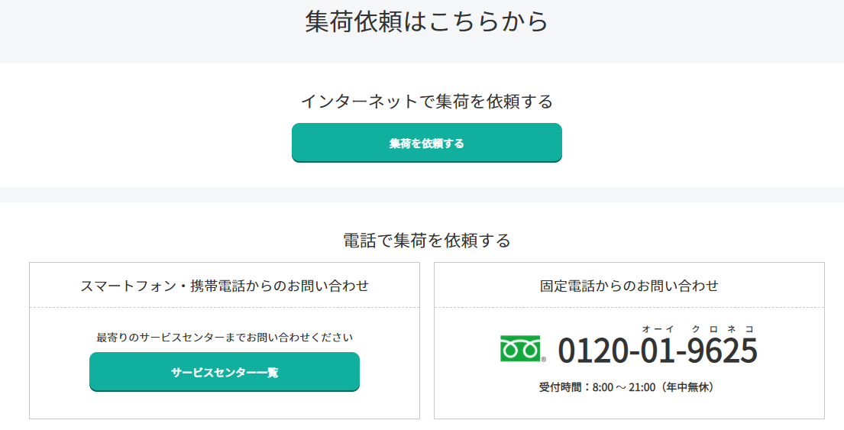
Task: Click the green 集荷を依頼する button
Action: tap(426, 143)
